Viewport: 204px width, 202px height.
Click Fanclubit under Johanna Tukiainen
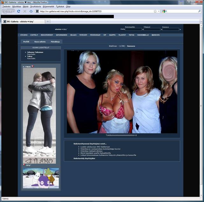tap(31, 54)
